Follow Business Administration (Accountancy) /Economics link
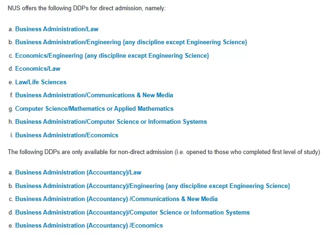The height and width of the screenshot is (235, 334). click(x=89, y=226)
